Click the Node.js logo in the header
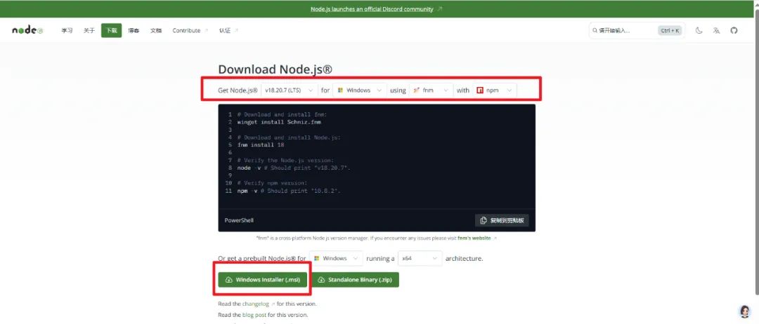Screen dimensions: 759x324 coord(27,30)
